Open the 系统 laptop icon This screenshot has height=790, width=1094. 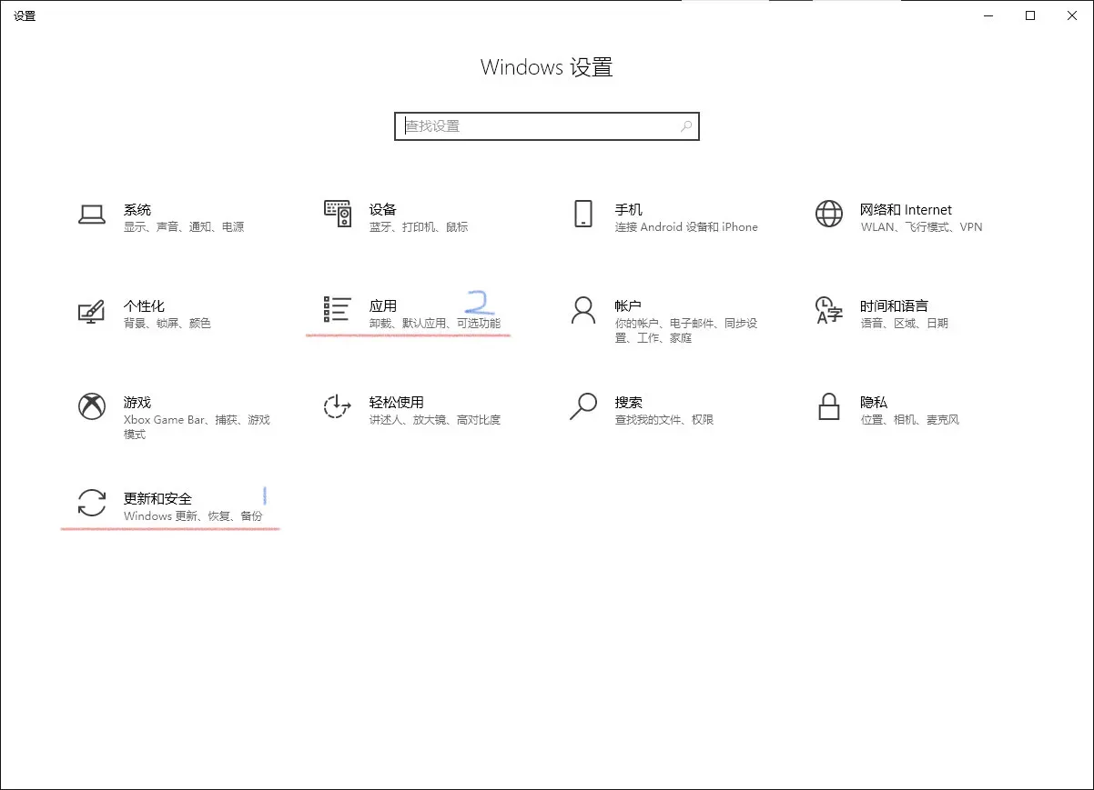pos(92,215)
